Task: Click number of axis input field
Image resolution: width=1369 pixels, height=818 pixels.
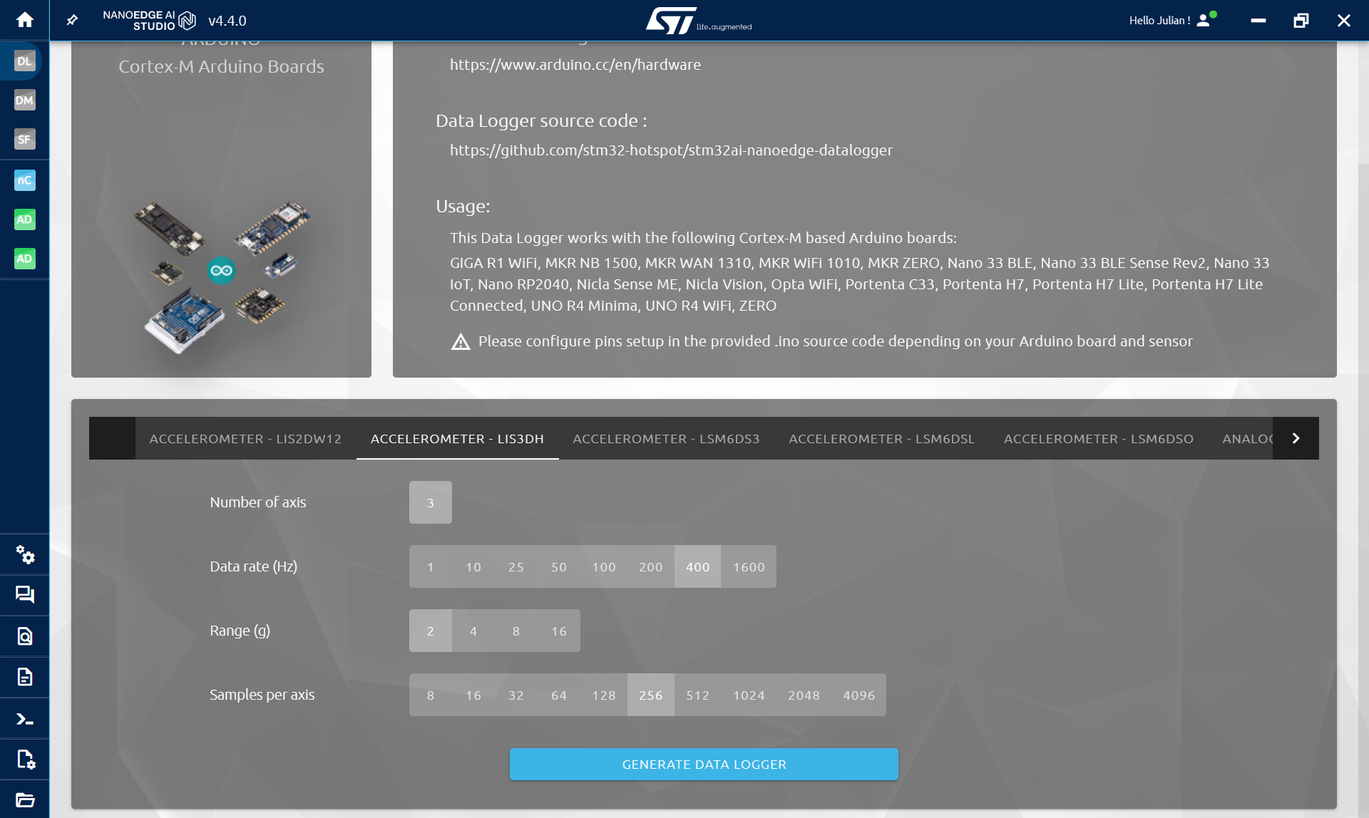Action: coord(430,502)
